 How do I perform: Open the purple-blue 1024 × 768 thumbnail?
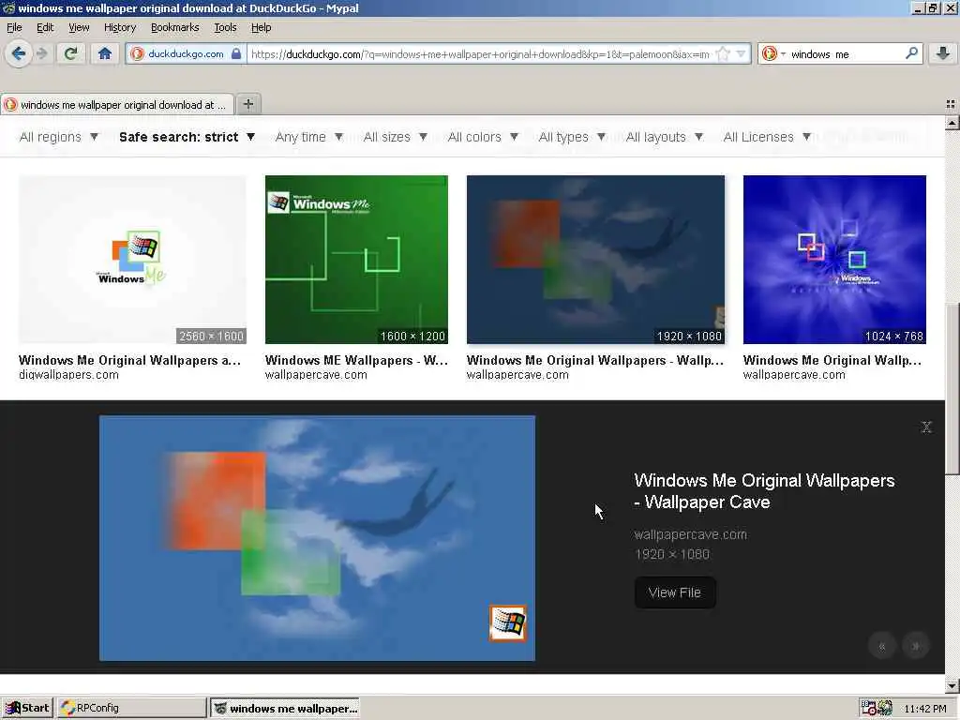point(834,260)
